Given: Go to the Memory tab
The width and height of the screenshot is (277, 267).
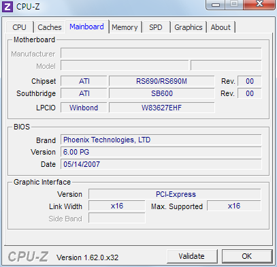Looking at the screenshot, I should tap(125, 27).
